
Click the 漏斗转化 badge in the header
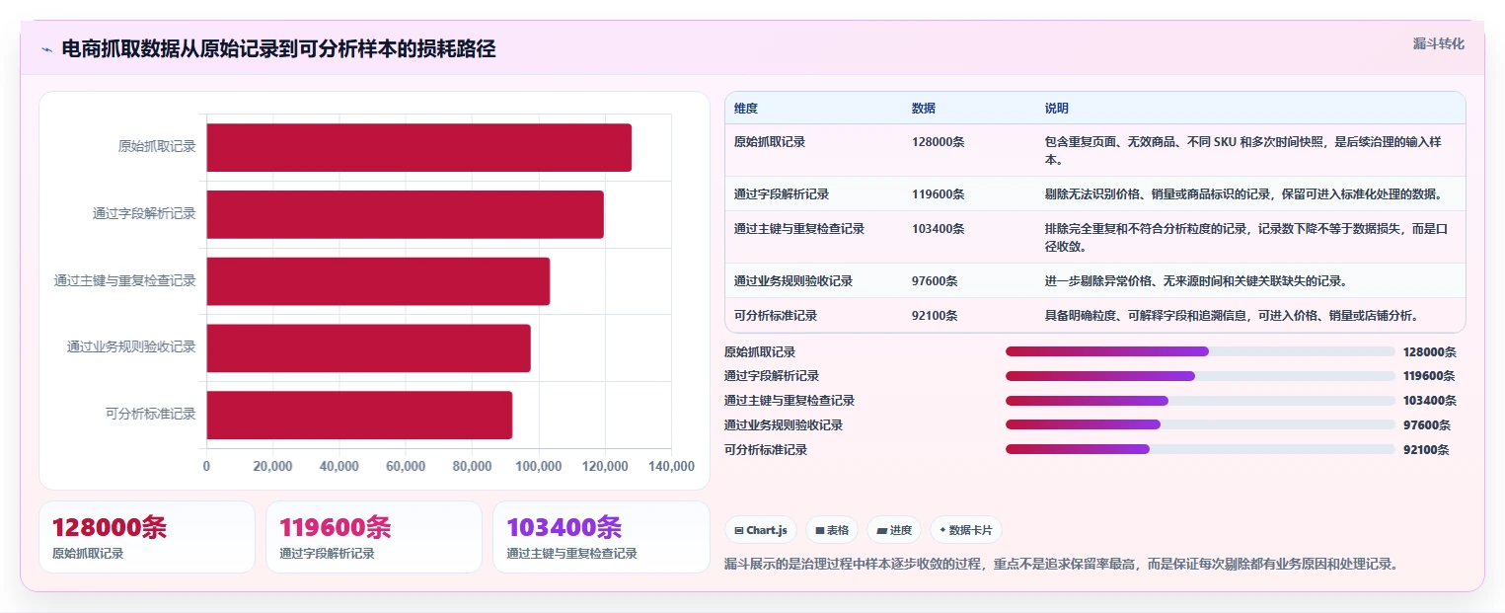coord(1439,44)
